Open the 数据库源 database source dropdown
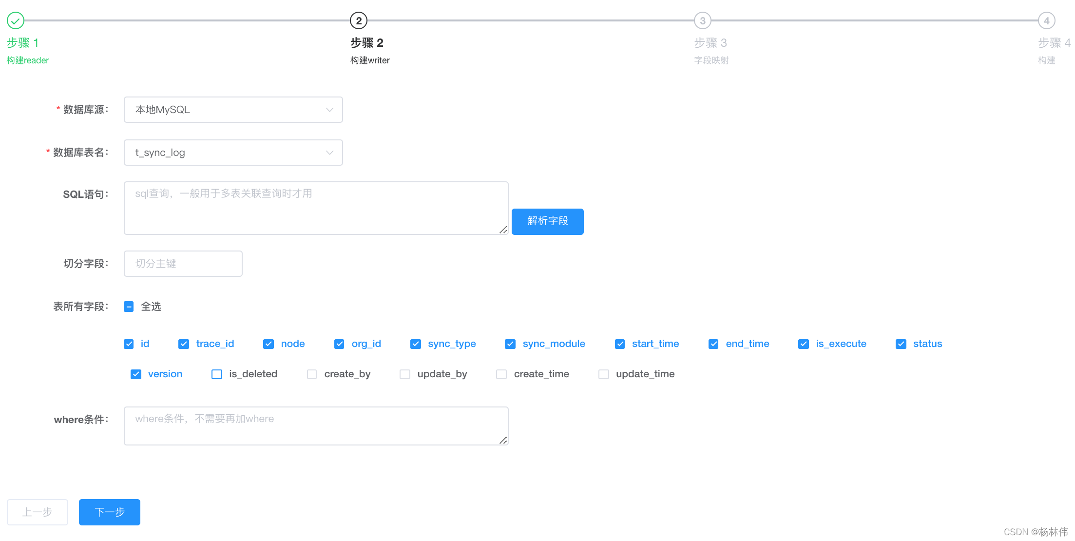Screen dimensions: 1075x541 click(x=233, y=110)
